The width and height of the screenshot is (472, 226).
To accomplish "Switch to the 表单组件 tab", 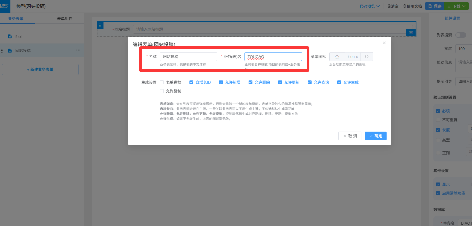I will click(65, 19).
